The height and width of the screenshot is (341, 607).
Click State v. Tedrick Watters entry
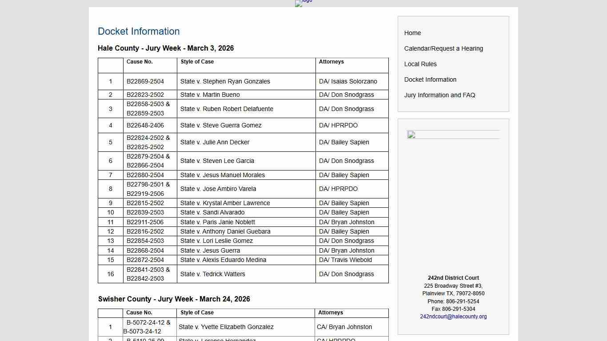coord(212,274)
